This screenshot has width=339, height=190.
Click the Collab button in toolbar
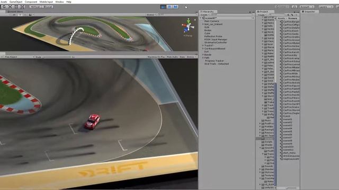282,7
